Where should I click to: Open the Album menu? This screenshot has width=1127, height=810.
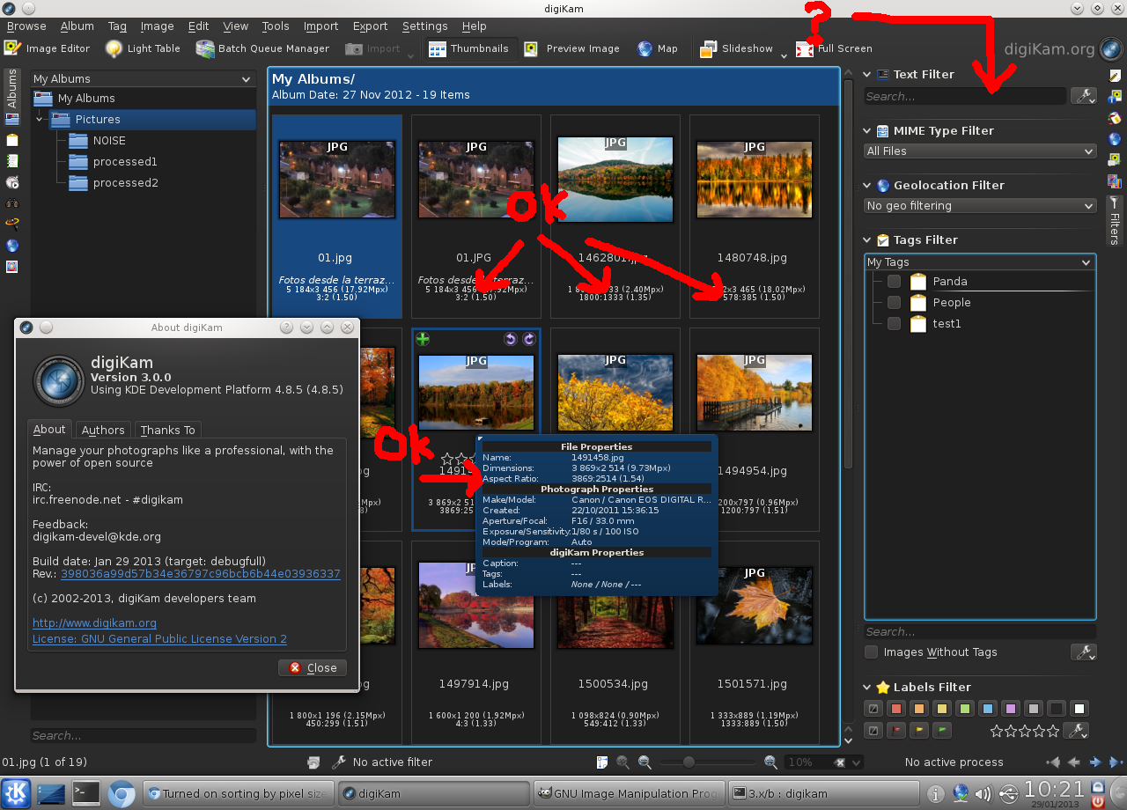pos(77,26)
